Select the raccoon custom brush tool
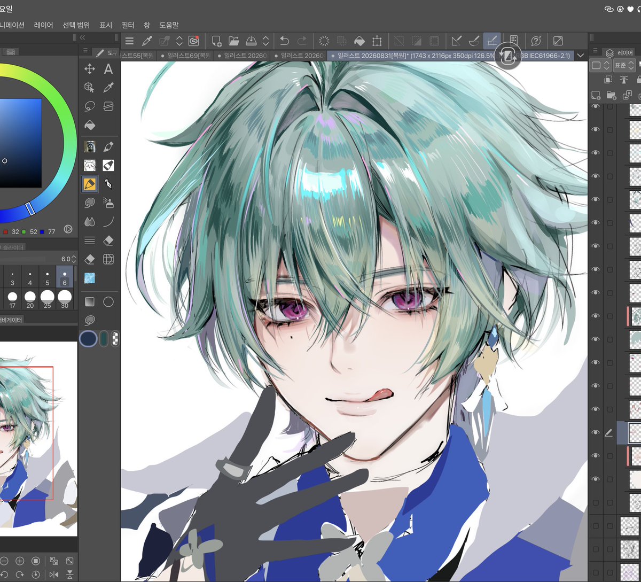The width and height of the screenshot is (641, 582). point(90,146)
